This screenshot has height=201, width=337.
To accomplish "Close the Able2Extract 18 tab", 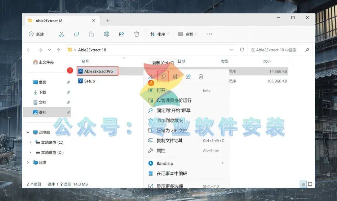I will click(93, 21).
